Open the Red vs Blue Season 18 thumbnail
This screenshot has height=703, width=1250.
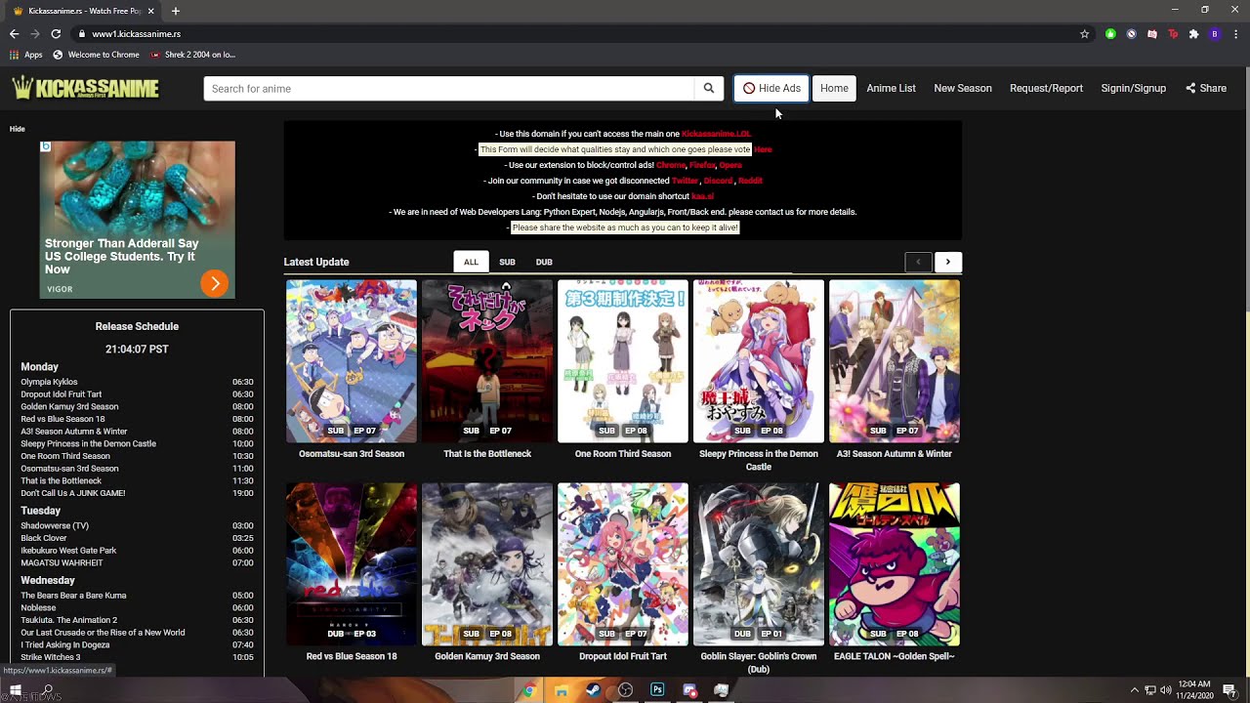pyautogui.click(x=351, y=564)
